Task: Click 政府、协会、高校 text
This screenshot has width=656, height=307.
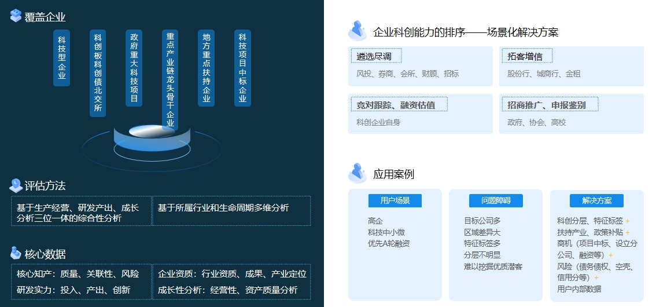Action: pos(537,122)
